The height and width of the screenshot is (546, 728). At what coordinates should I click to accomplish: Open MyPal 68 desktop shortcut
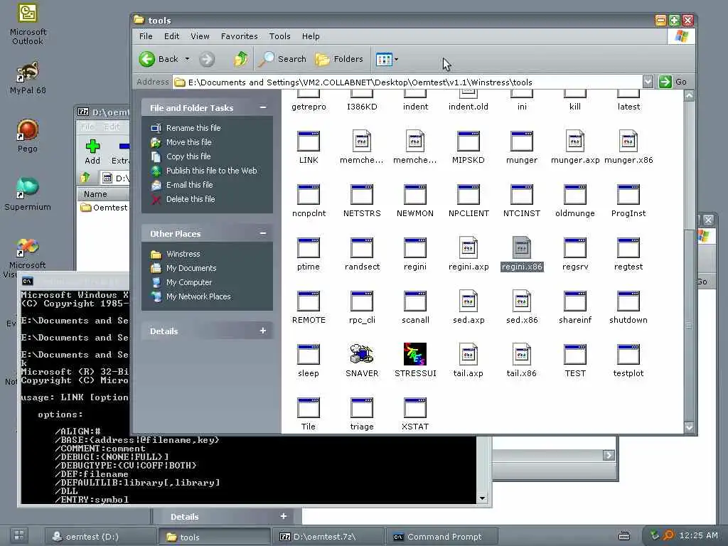point(28,78)
